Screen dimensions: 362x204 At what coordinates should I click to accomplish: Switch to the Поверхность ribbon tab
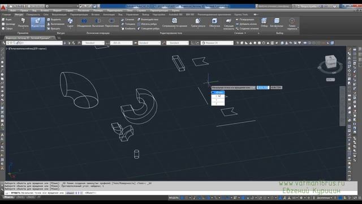33,15
